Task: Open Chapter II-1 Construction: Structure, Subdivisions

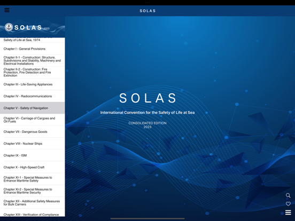Action: [33, 60]
